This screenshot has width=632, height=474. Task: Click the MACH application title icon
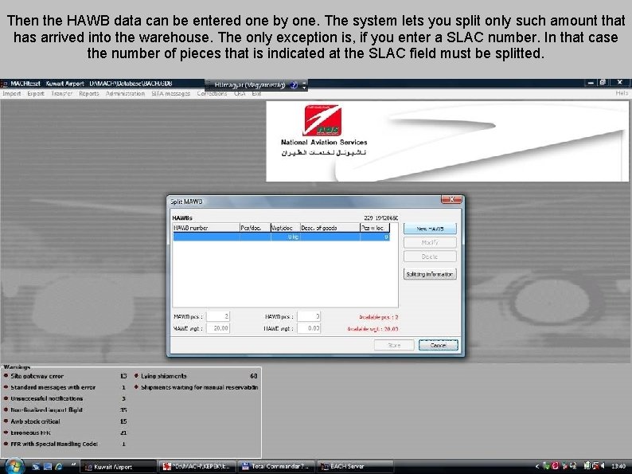(5, 84)
